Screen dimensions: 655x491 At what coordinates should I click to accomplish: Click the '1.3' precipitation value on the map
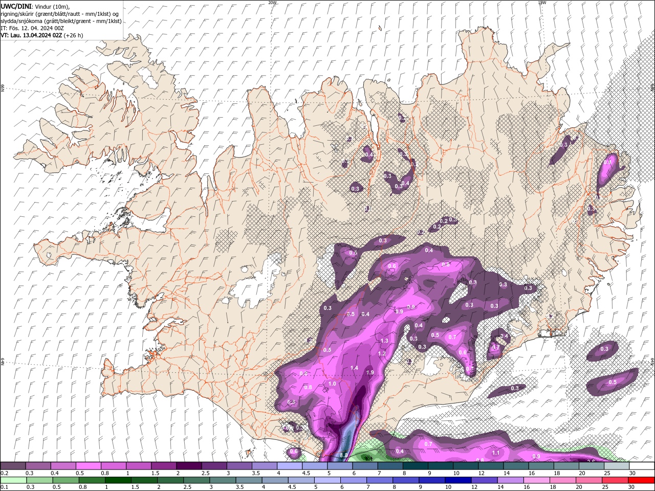coord(384,341)
